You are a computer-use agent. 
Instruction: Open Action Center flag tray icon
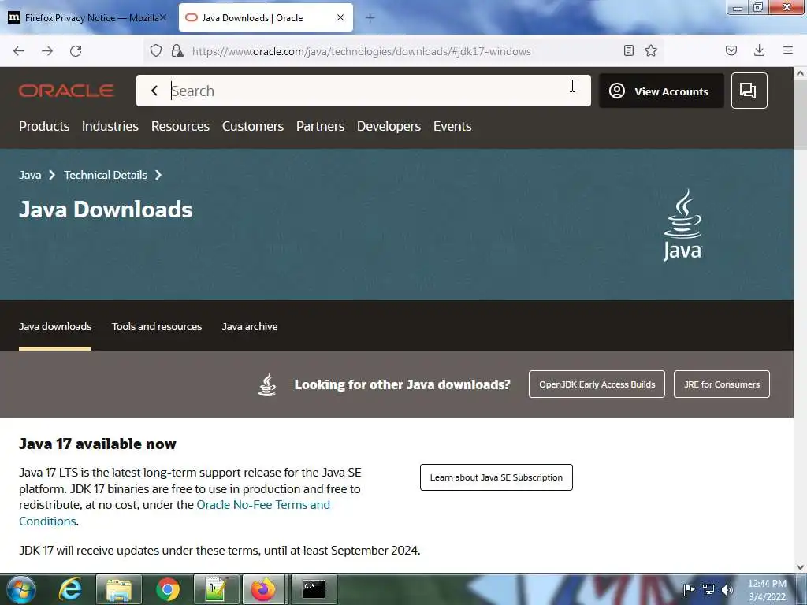[x=689, y=589]
